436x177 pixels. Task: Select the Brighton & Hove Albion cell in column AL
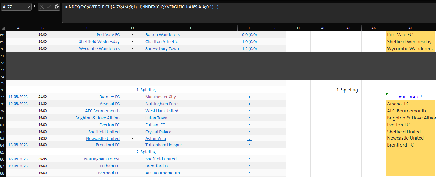tap(410, 118)
